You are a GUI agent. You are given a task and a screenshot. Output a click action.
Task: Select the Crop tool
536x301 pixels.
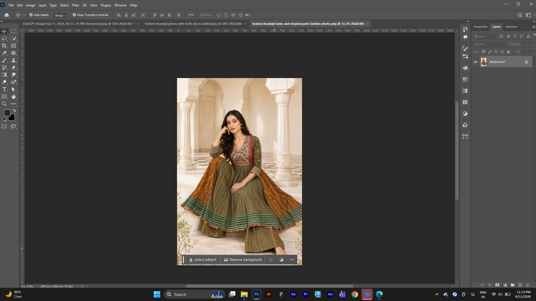coord(4,46)
